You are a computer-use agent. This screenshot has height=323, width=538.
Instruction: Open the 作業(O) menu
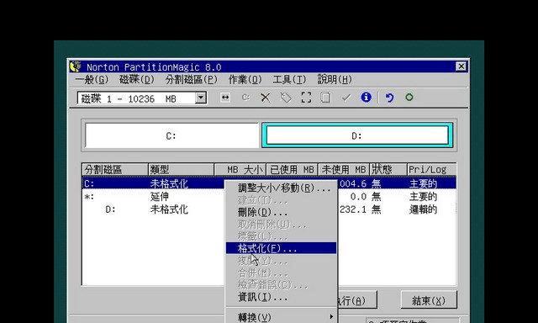245,80
